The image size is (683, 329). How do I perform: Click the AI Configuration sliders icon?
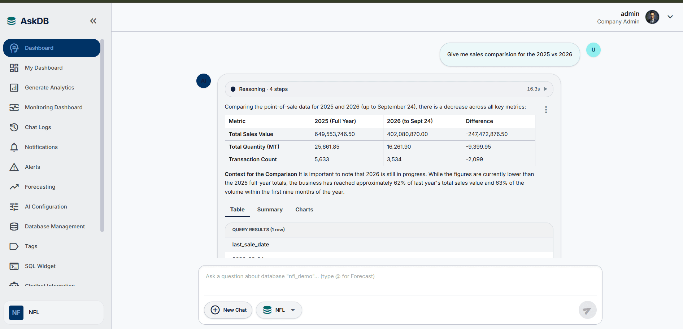point(14,207)
